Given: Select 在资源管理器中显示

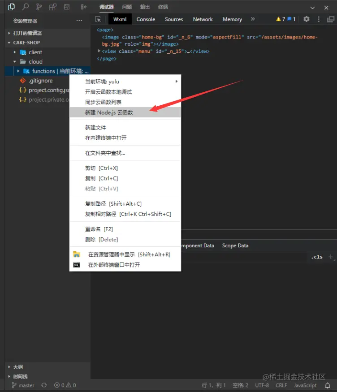Looking at the screenshot, I should pos(125,254).
